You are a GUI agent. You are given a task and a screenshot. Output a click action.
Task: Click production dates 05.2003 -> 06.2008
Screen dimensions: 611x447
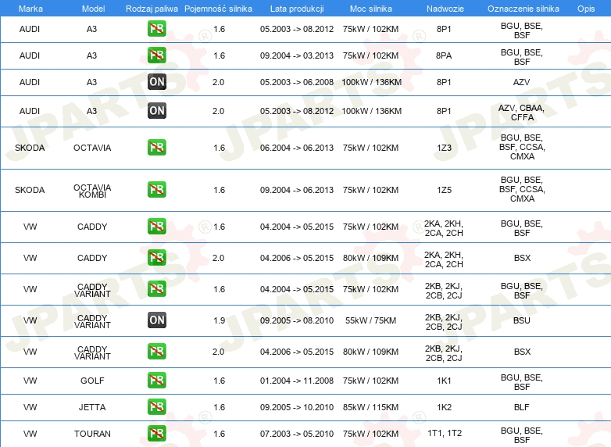click(297, 82)
